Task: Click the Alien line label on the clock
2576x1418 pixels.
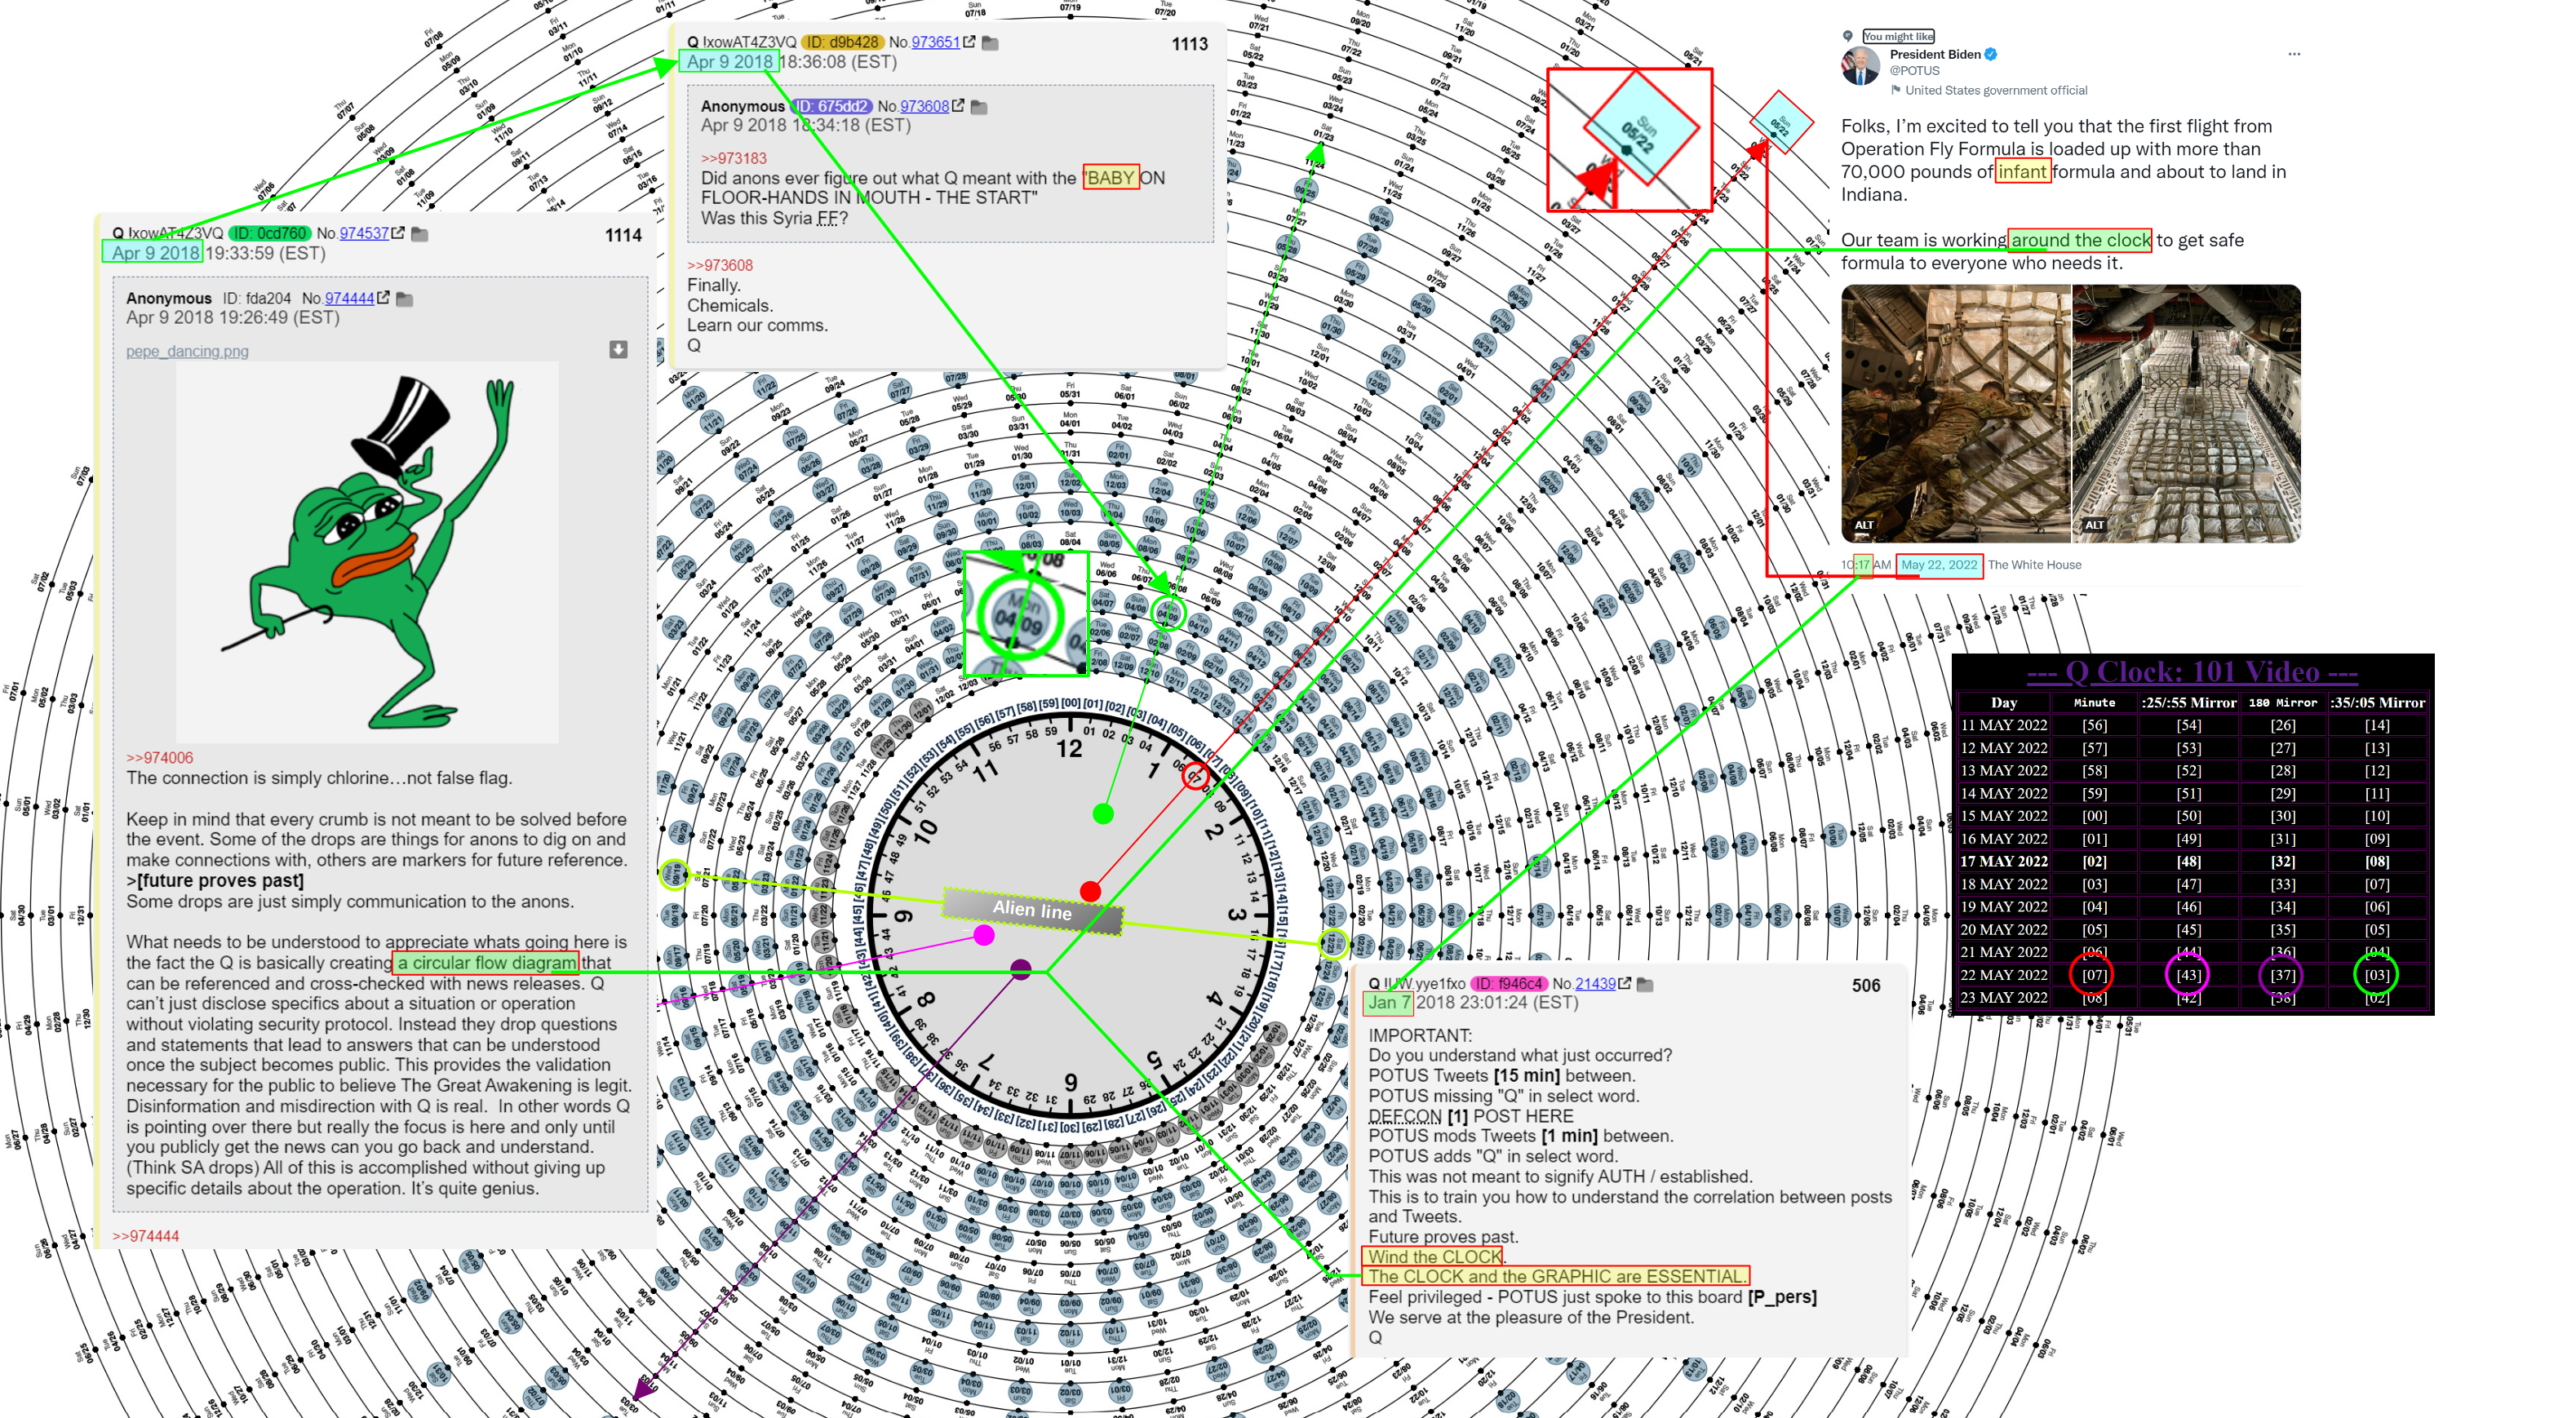Action: 1032,910
